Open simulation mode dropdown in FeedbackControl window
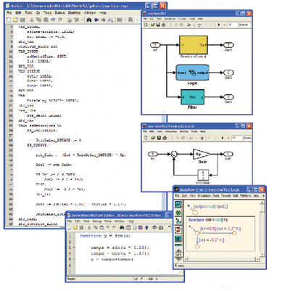Viewport: 290px width, 291px height. [x=247, y=138]
